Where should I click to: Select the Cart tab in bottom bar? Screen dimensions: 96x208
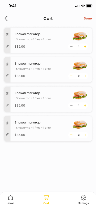46,200
